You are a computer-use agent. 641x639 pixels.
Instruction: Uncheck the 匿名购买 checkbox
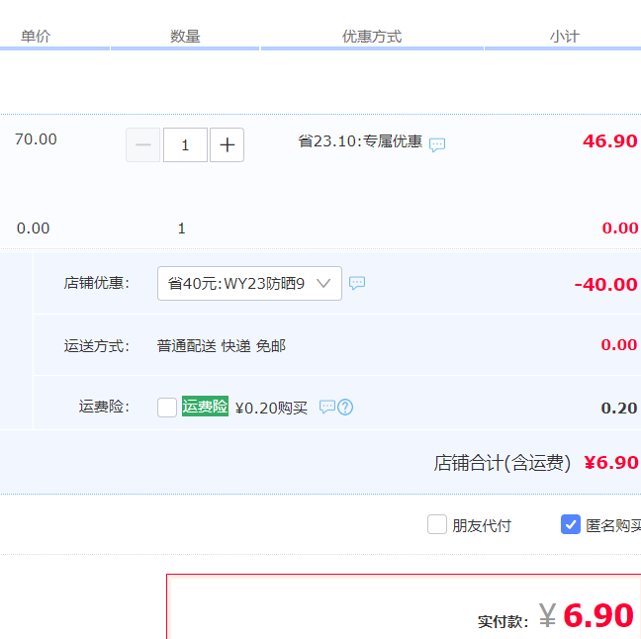[x=571, y=524]
